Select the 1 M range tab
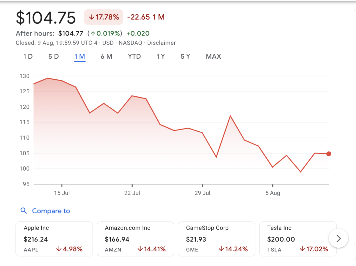356x266 pixels. tap(80, 57)
